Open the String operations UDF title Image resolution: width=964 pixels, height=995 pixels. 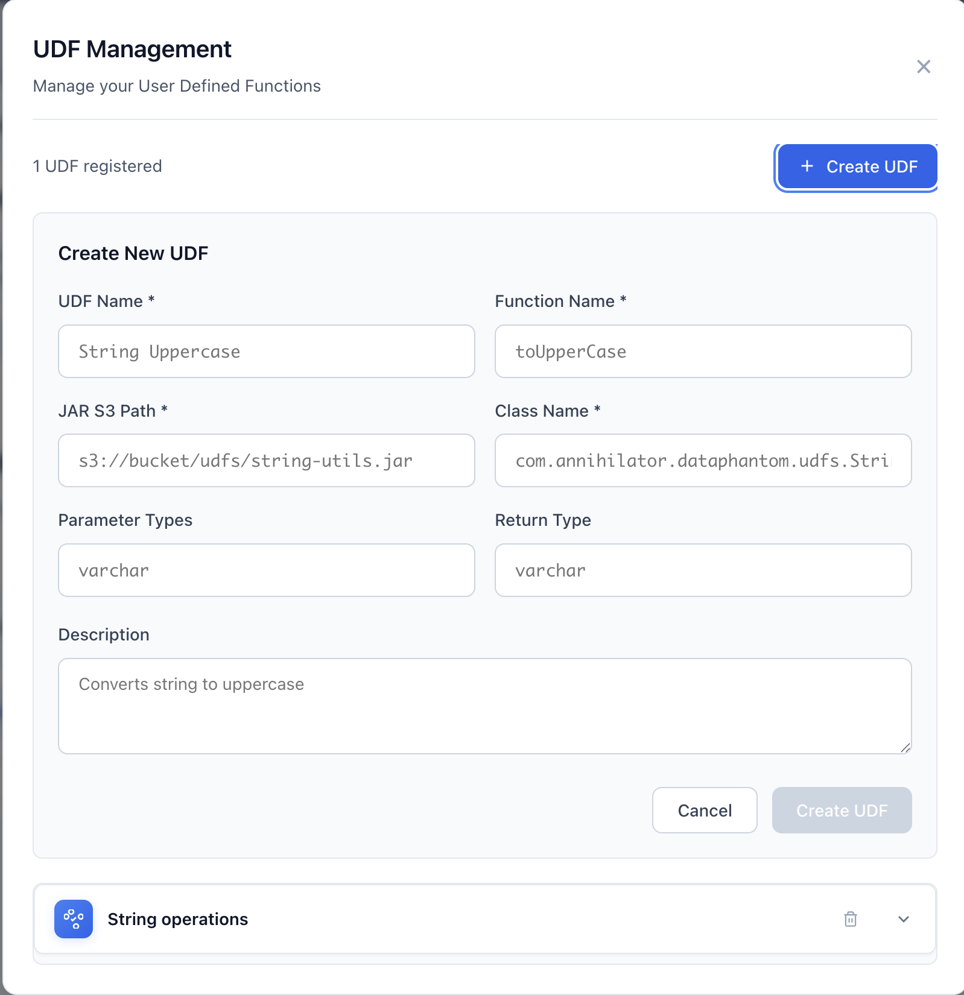point(177,919)
